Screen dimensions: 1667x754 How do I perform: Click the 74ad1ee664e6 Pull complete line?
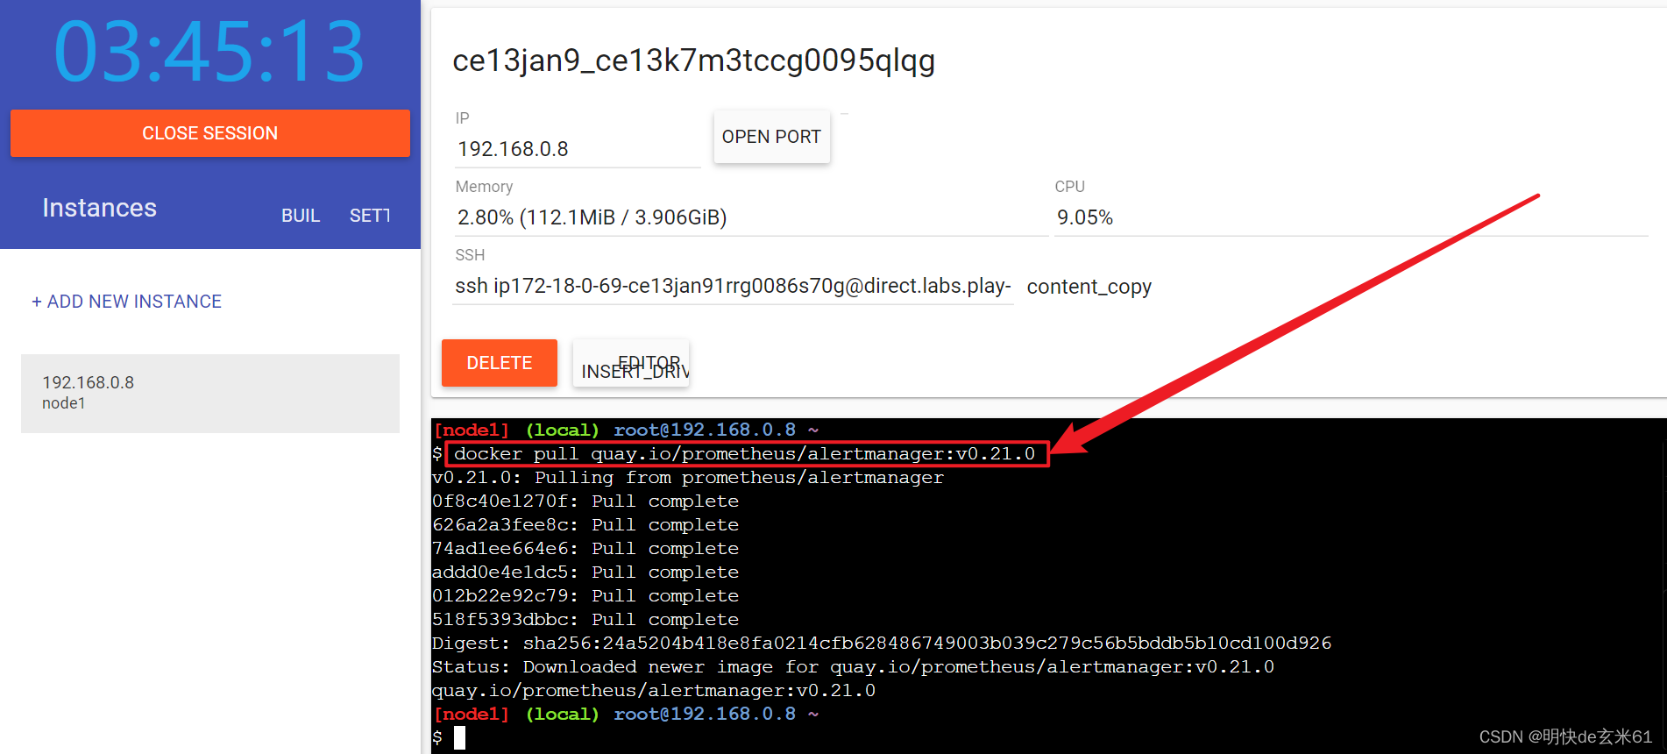pos(585,548)
